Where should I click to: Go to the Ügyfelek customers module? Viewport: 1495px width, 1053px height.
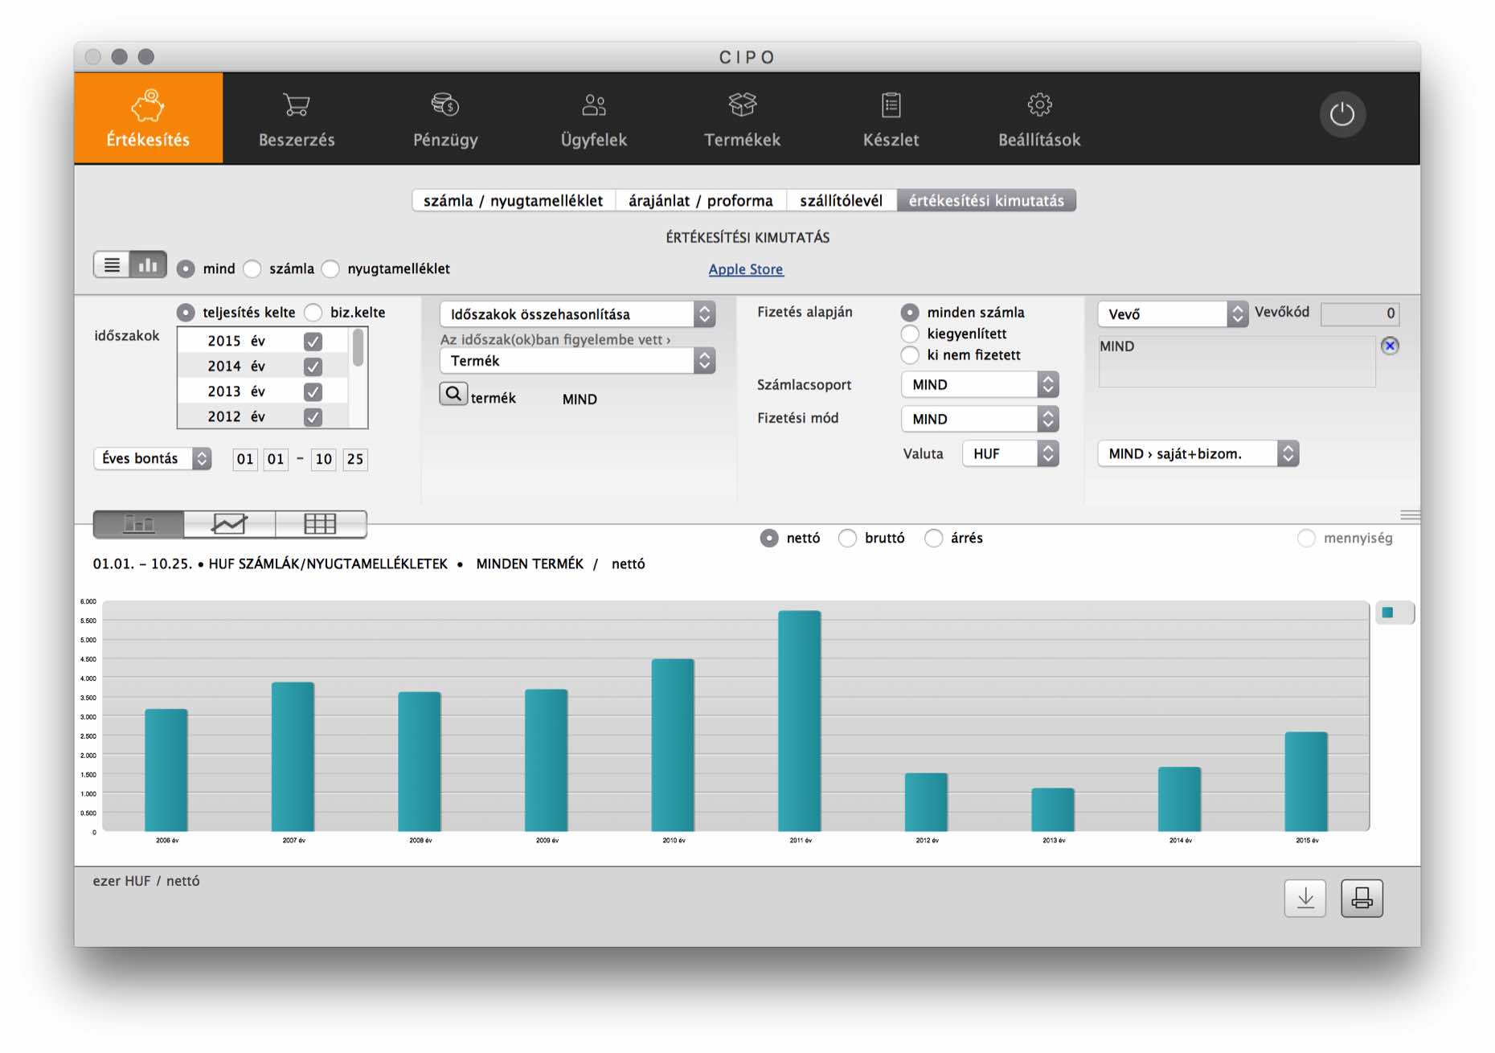coord(593,119)
